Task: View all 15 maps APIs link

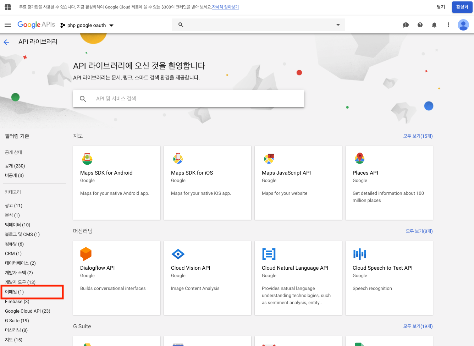Action: pos(418,136)
